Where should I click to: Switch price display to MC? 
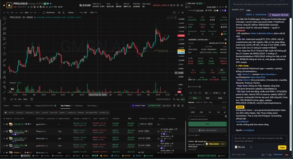[86, 12]
